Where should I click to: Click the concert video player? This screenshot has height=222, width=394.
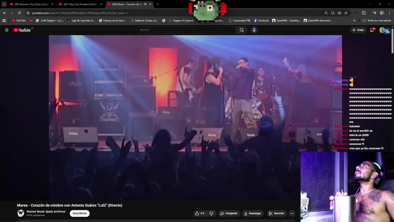195,117
